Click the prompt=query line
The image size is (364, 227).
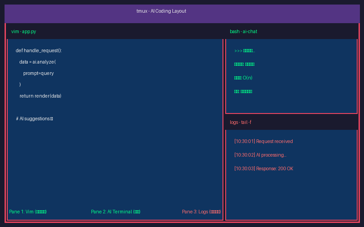click(x=39, y=73)
